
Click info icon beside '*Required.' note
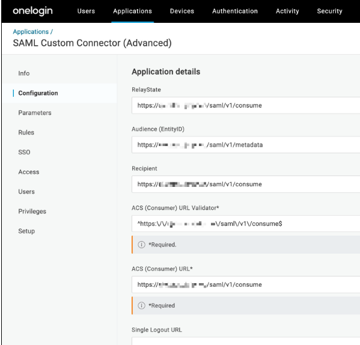click(141, 245)
